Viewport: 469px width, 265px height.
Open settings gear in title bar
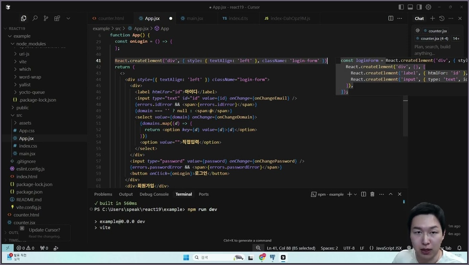pos(429,7)
